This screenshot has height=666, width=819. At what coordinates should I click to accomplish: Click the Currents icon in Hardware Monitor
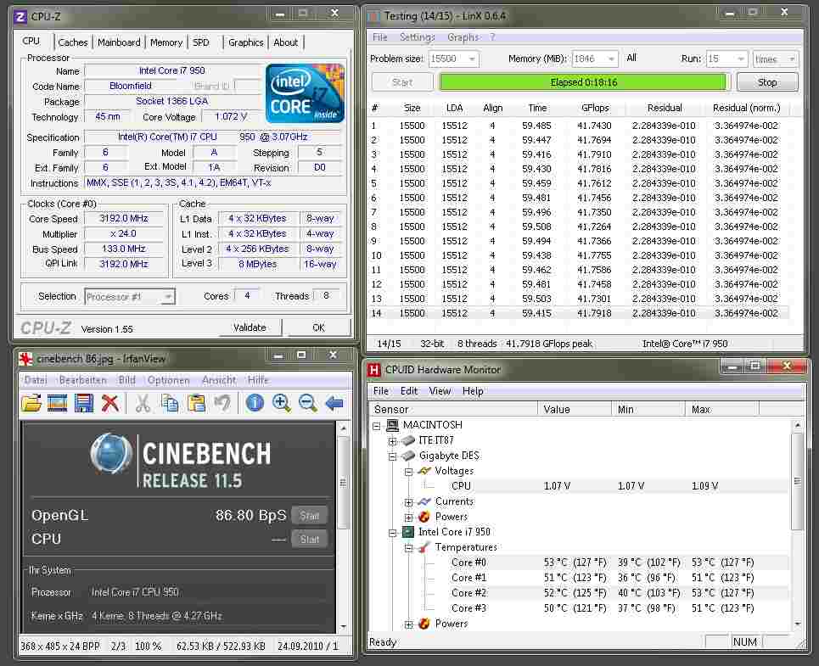tap(424, 501)
